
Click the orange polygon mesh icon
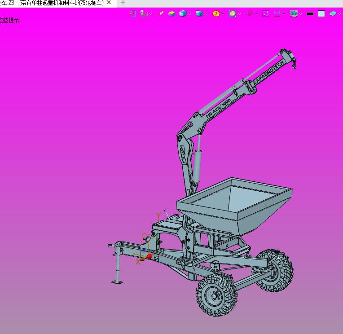[x=216, y=13]
